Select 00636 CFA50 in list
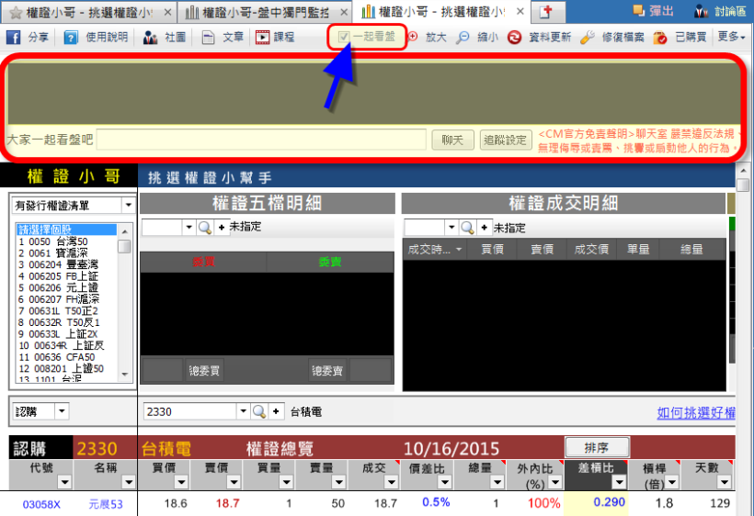The image size is (754, 516). (x=66, y=357)
